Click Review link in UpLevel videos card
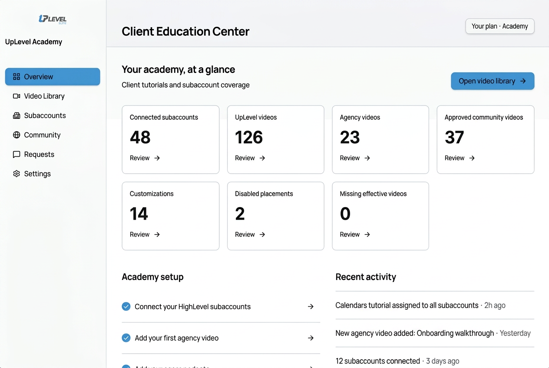 click(x=250, y=158)
